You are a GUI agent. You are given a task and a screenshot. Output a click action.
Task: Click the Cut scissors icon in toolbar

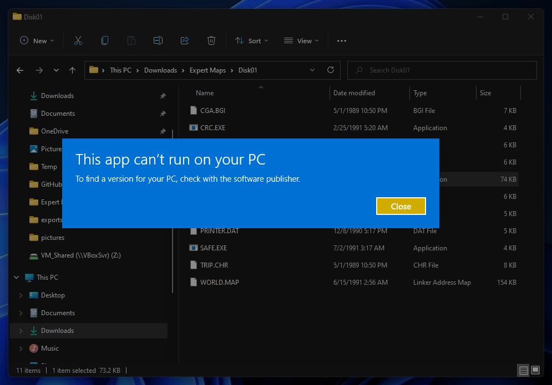click(78, 40)
